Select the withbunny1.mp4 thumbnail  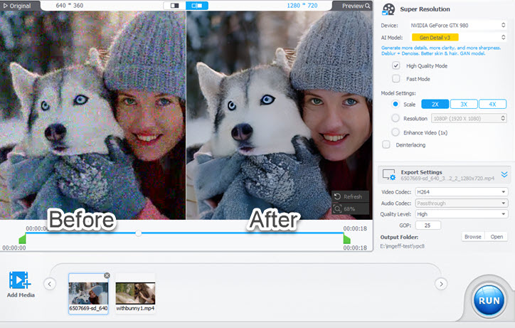135,293
